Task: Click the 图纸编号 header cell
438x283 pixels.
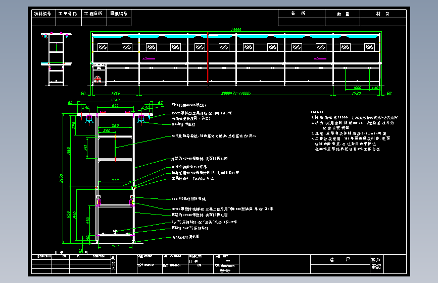Action: [119, 14]
